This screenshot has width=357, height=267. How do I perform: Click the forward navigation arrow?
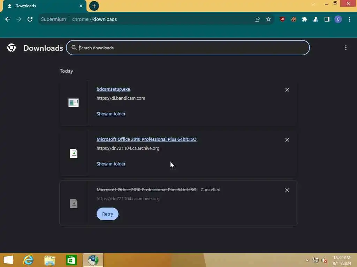tap(19, 19)
